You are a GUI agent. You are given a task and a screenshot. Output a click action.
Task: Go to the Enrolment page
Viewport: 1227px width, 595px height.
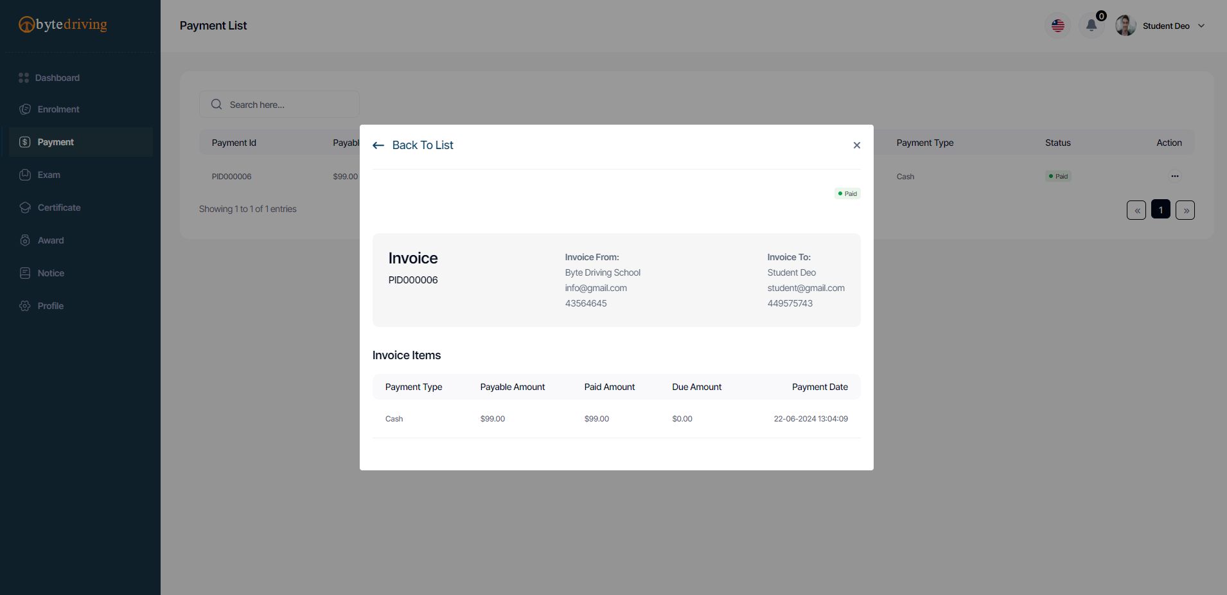click(x=58, y=109)
